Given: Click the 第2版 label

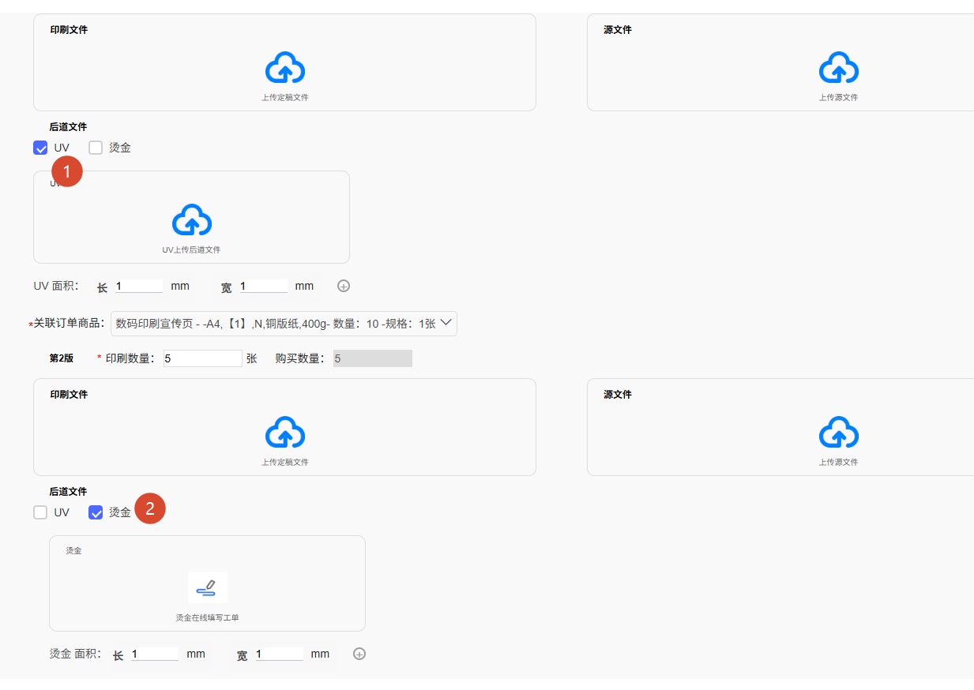Looking at the screenshot, I should tap(62, 358).
